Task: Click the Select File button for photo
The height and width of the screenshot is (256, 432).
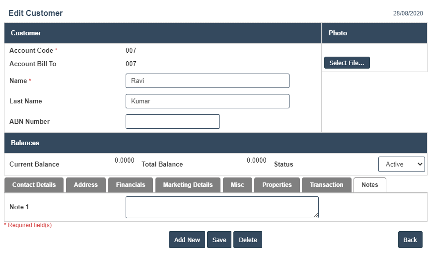Action: pos(347,63)
